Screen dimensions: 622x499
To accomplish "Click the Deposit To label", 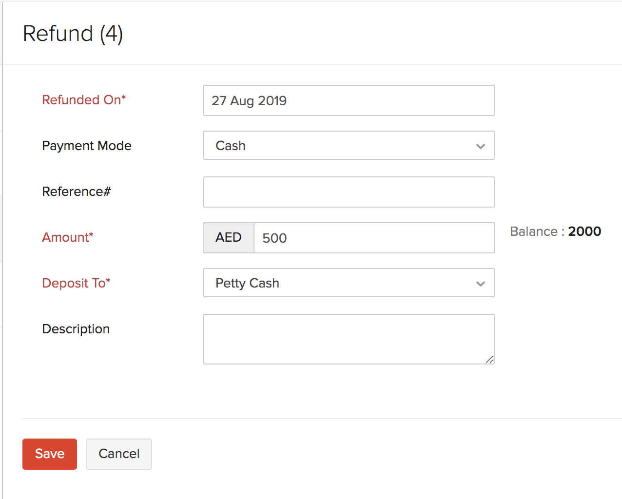I will 76,283.
